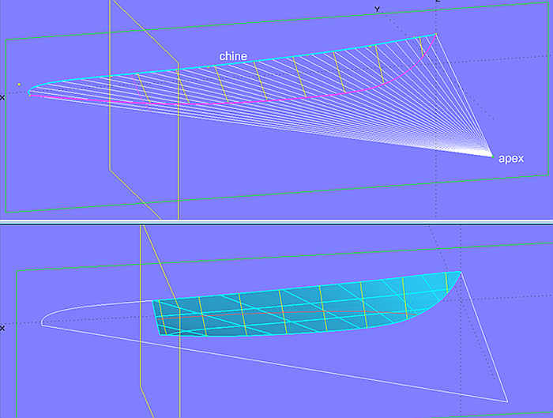Click the "chine" text label
Screen dimensions: 553x418
pos(233,56)
